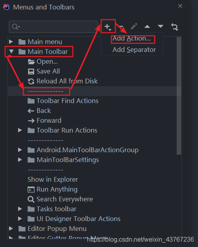Screen dimensions: 198x247
Task: Select the Back action item
Action: pyautogui.click(x=39, y=111)
